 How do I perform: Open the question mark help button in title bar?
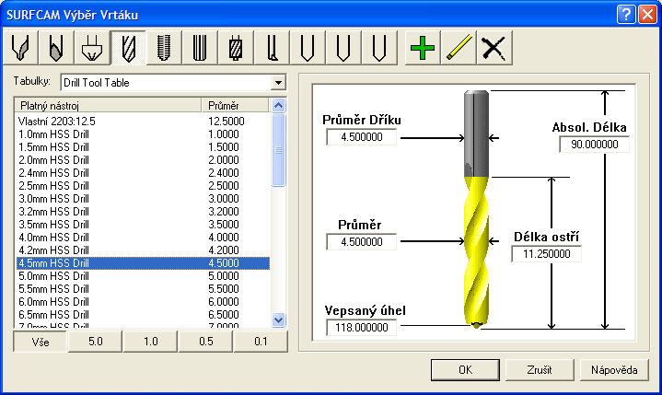coord(626,15)
